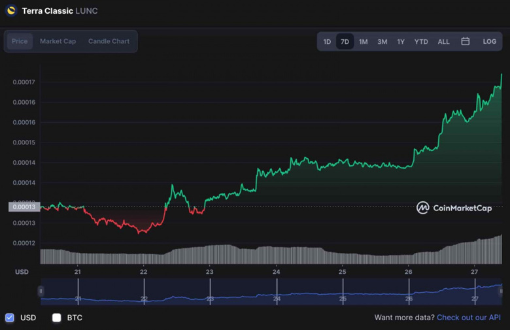This screenshot has width=510, height=330.
Task: Click the 0.00013 starting price label
Action: pyautogui.click(x=24, y=207)
